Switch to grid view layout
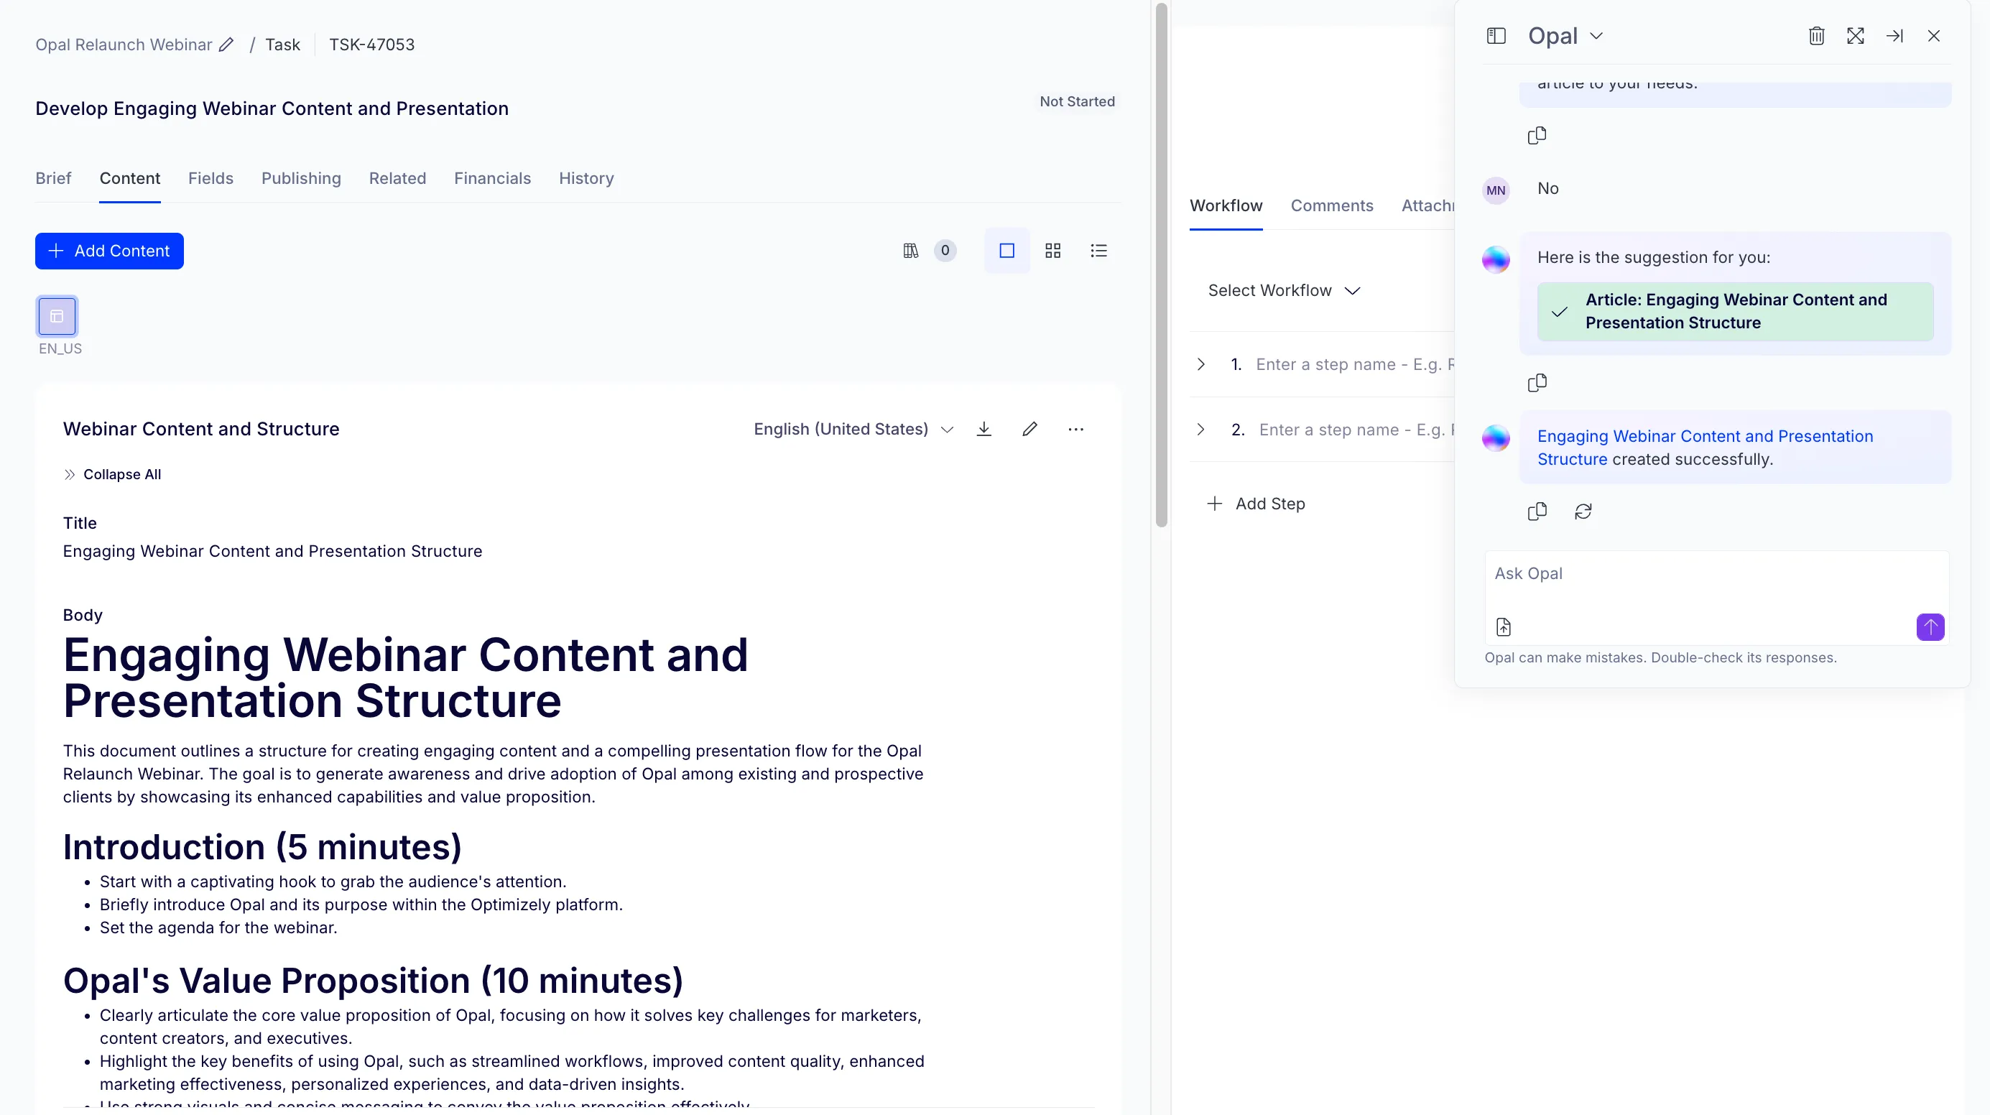Viewport: 1990px width, 1115px height. click(x=1053, y=250)
